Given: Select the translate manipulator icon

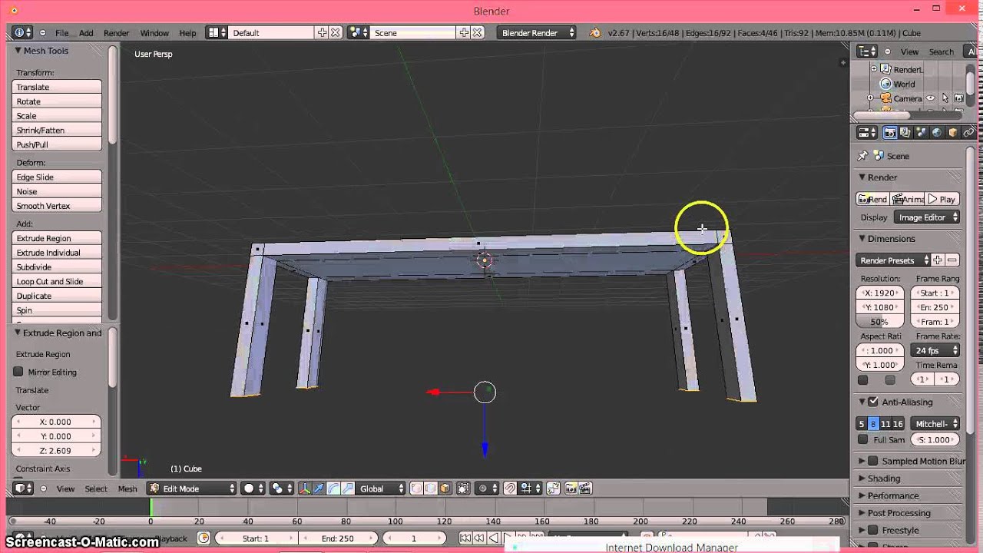Looking at the screenshot, I should pos(318,488).
